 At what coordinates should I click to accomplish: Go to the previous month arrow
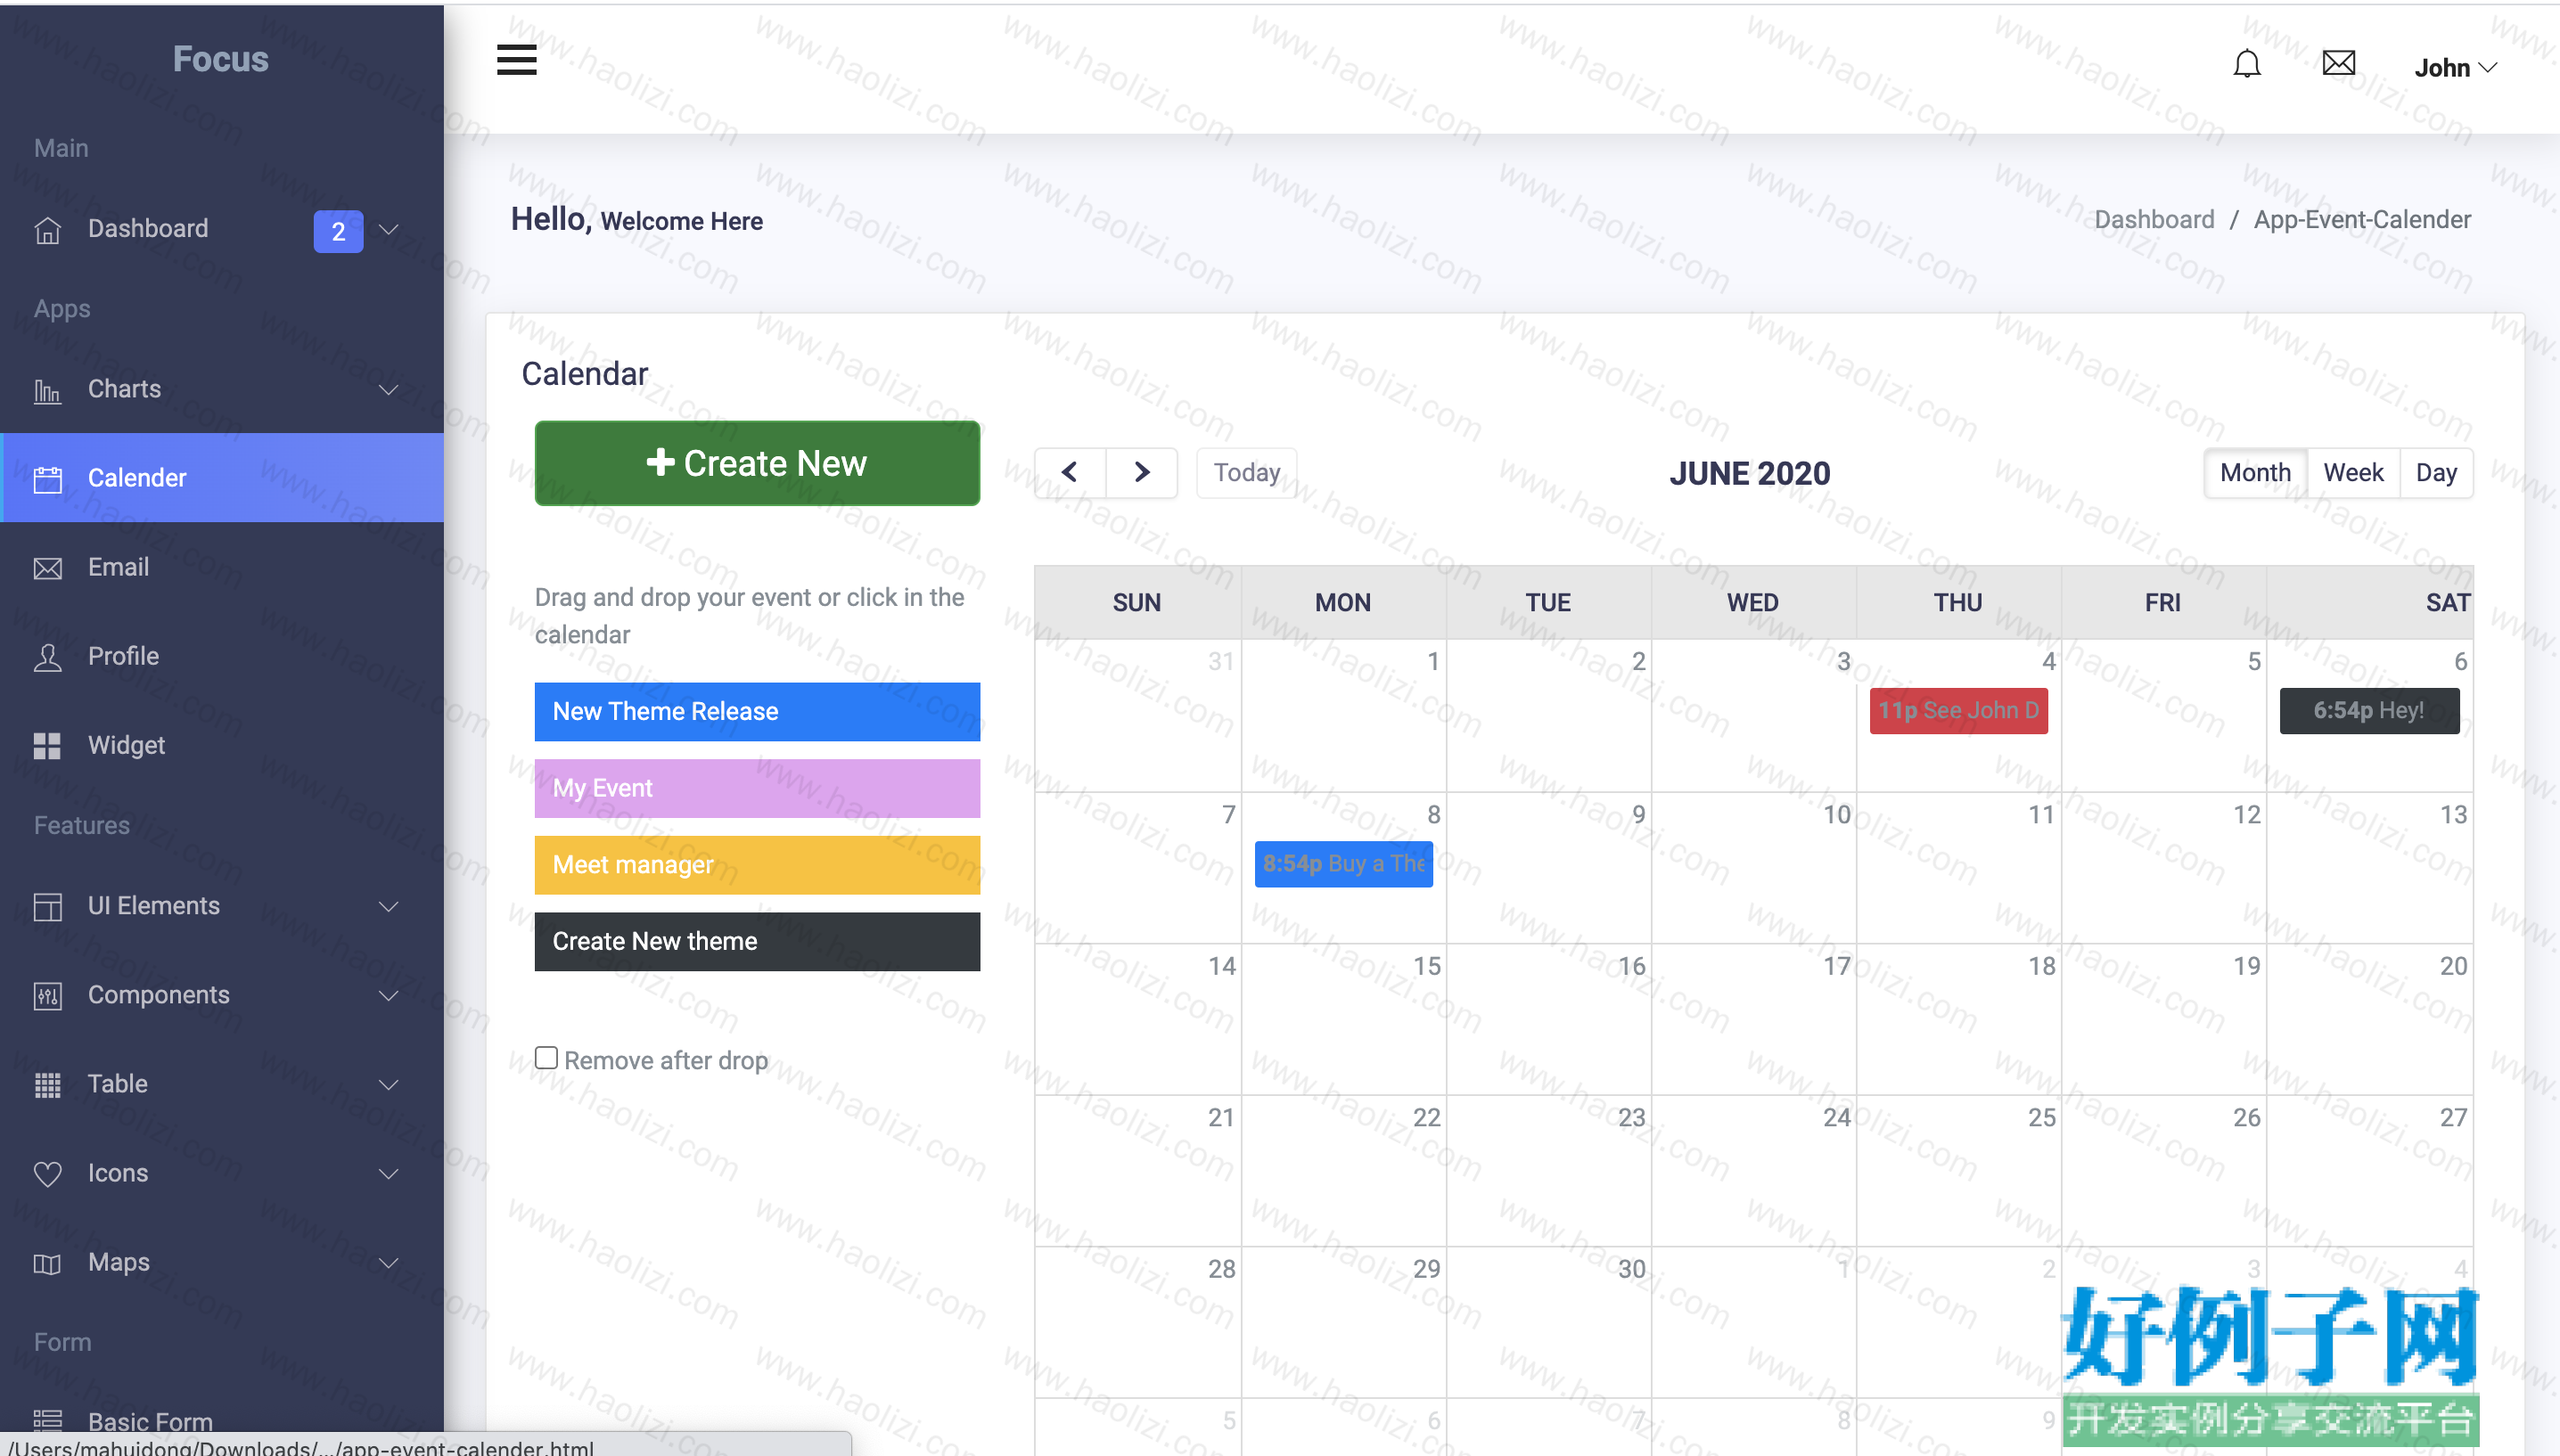coord(1070,472)
